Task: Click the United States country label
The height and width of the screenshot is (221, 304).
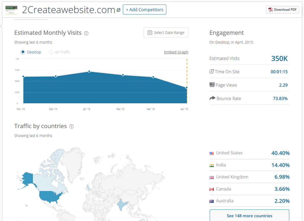Action: click(229, 153)
